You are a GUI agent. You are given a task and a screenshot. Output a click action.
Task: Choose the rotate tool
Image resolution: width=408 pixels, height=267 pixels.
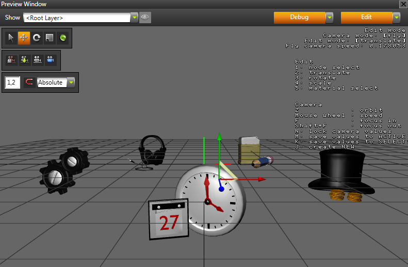point(37,38)
